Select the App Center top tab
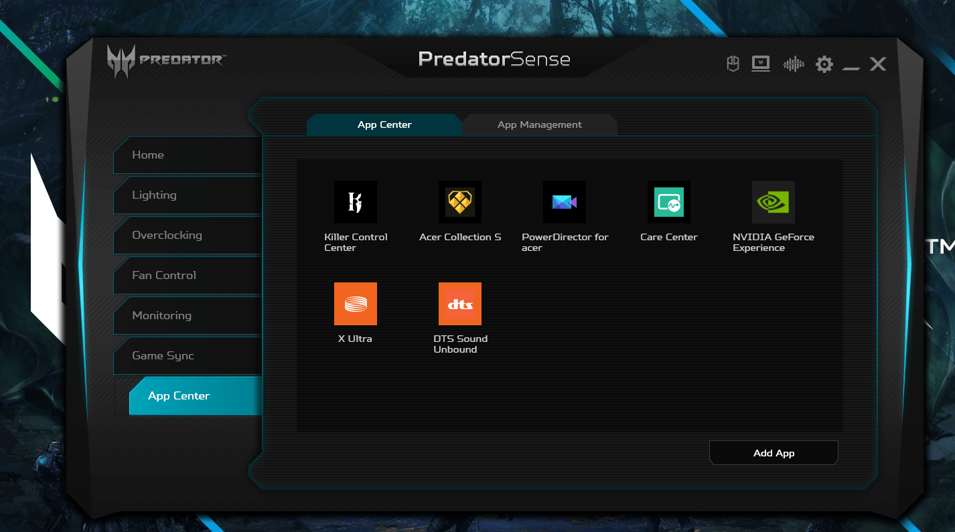This screenshot has width=955, height=532. pos(384,124)
